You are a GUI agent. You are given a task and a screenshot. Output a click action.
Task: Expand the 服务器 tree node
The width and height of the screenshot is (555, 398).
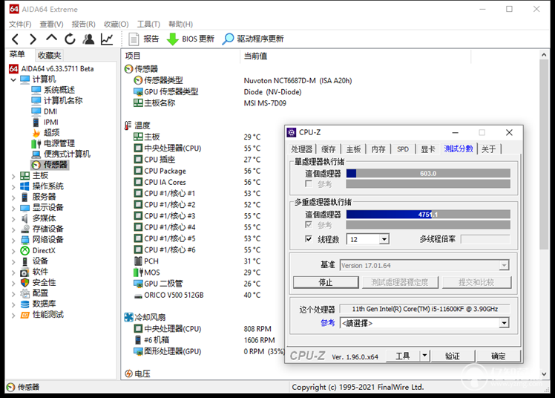[13, 198]
